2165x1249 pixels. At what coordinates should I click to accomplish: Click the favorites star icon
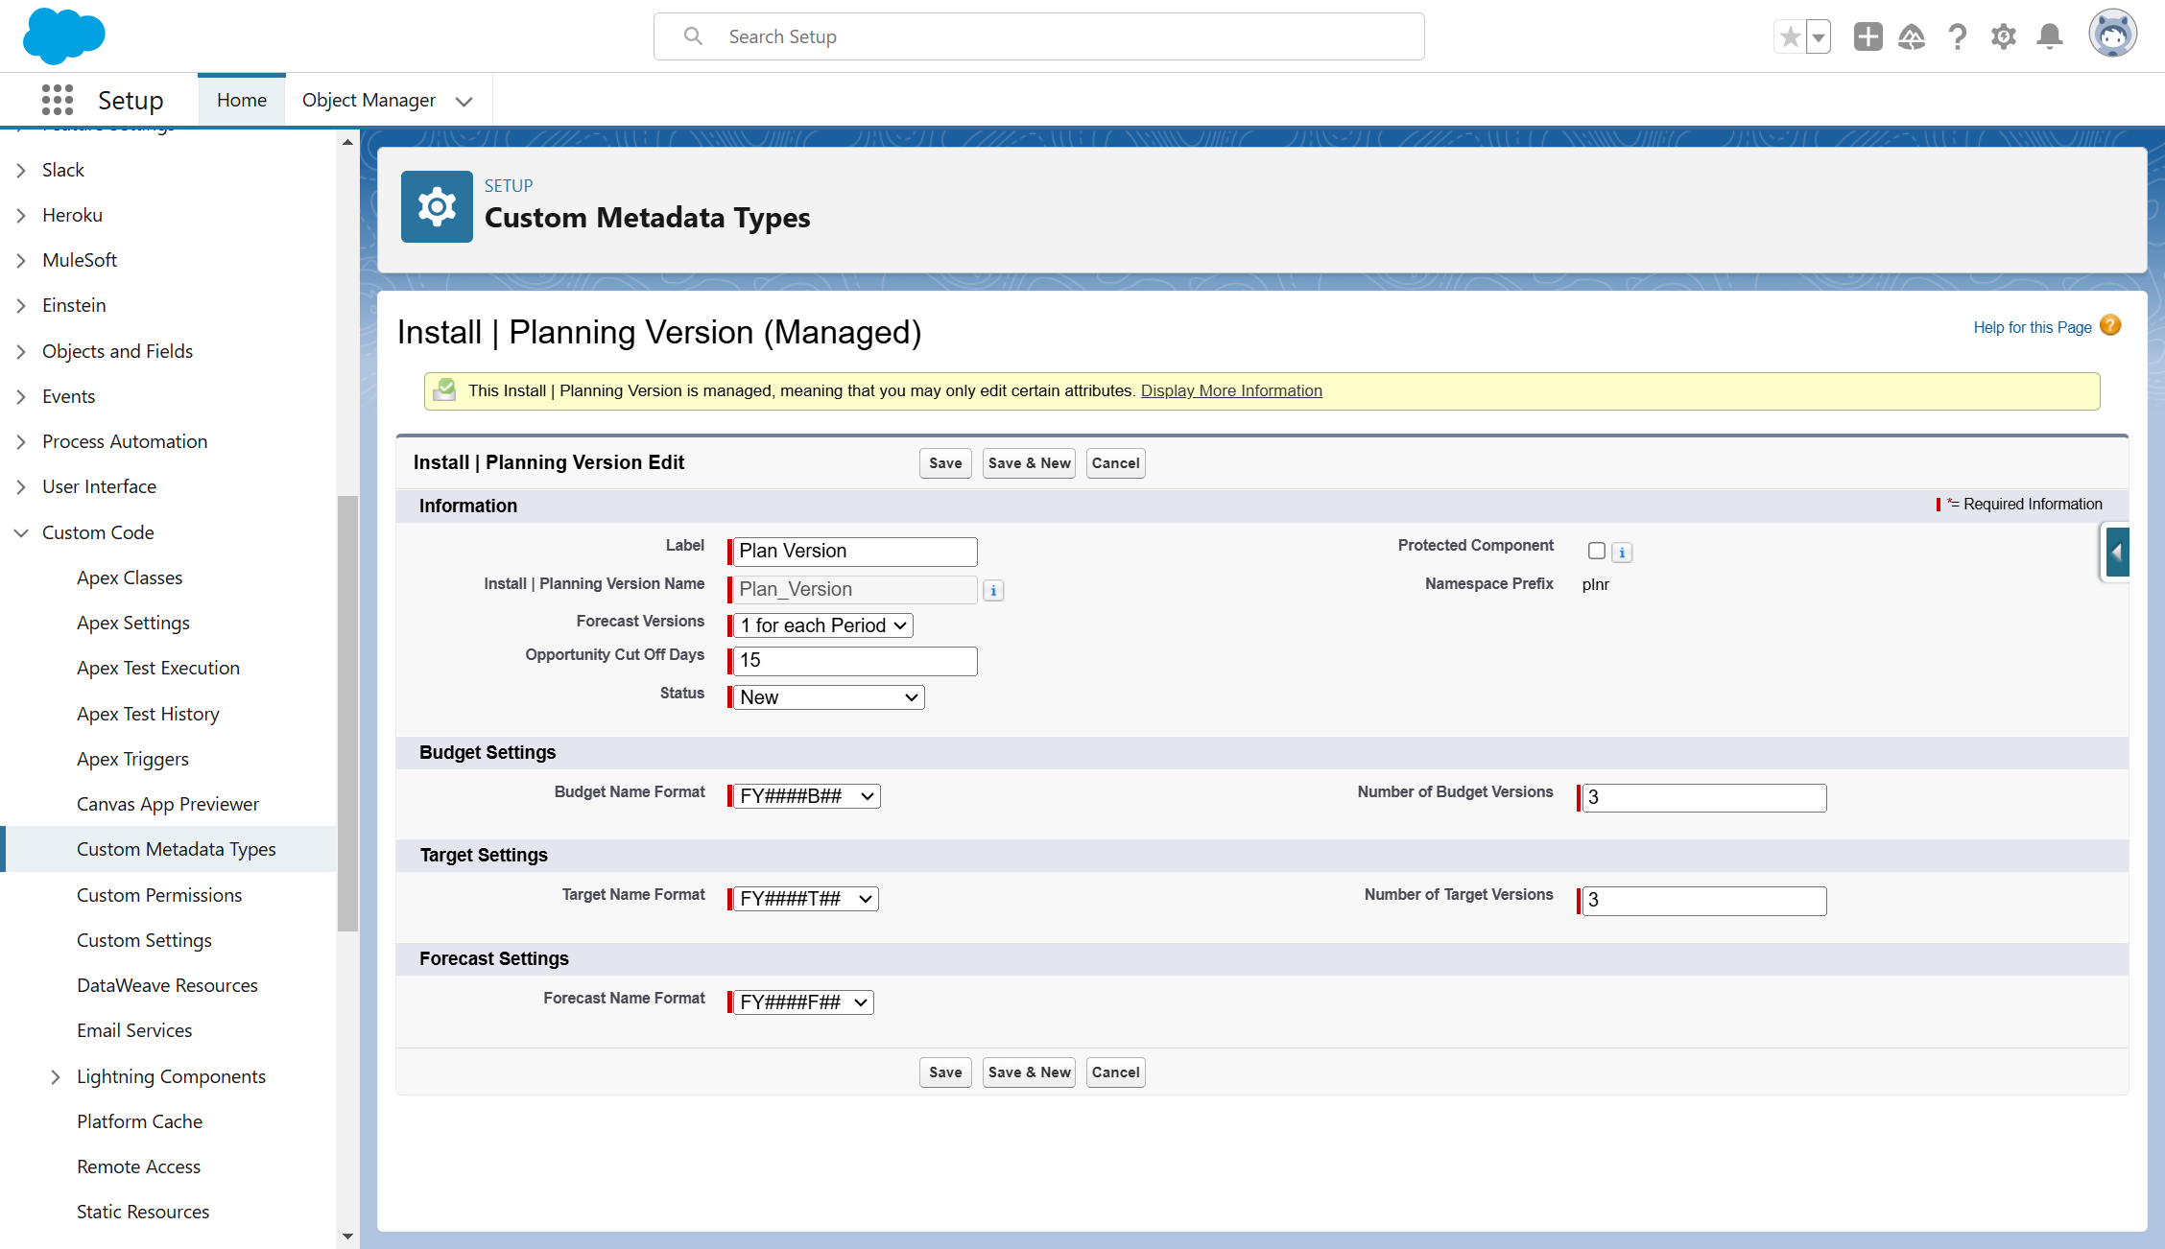(1790, 37)
